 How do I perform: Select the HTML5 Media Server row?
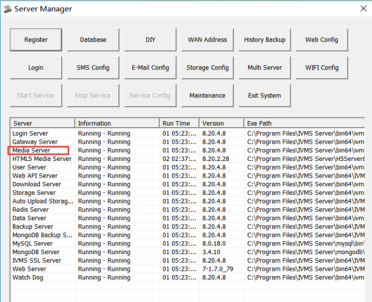point(188,159)
